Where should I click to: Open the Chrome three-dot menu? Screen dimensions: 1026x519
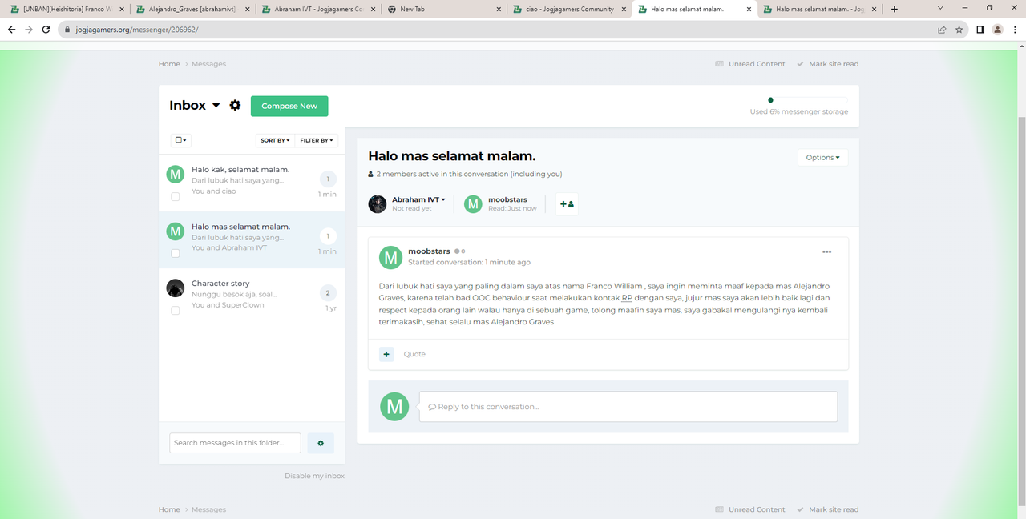(1015, 30)
